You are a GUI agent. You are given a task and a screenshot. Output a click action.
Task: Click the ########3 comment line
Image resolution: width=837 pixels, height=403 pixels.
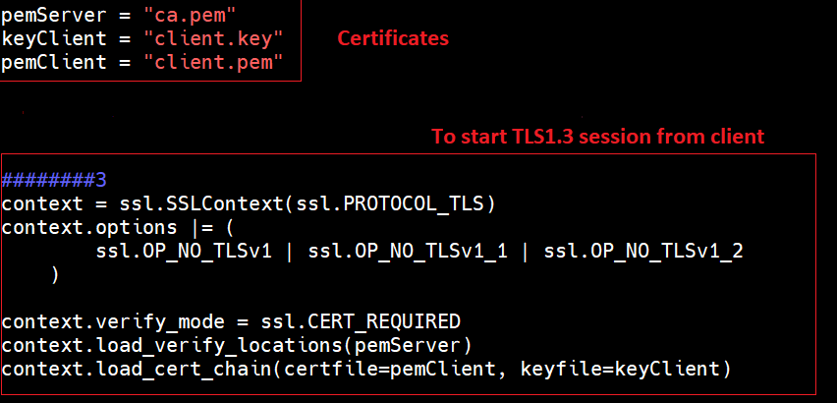point(53,180)
